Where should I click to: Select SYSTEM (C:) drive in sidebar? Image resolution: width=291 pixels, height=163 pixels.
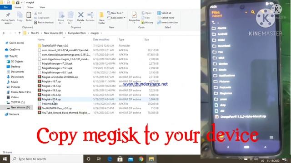[x=15, y=102]
